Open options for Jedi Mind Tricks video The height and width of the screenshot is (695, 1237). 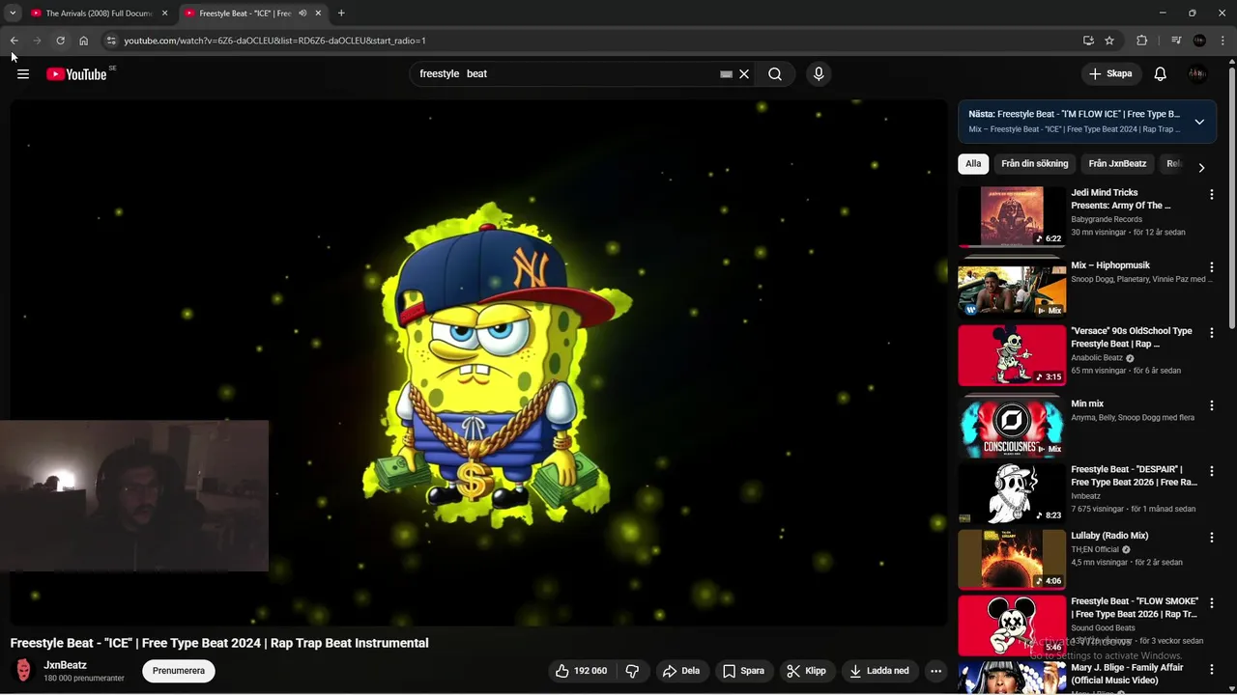(1211, 194)
